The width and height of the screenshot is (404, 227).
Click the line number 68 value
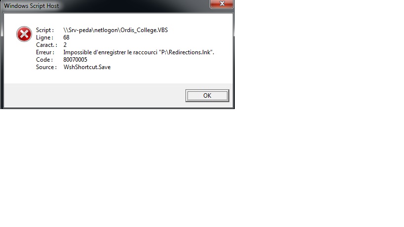pos(66,38)
